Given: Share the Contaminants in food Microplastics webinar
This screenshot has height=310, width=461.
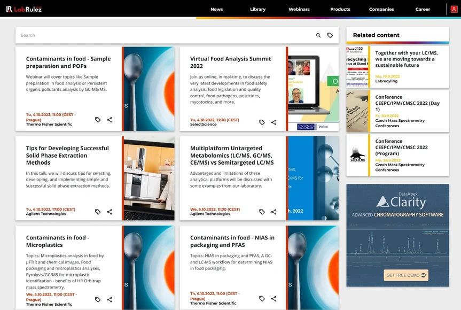Looking at the screenshot, I should 110,300.
